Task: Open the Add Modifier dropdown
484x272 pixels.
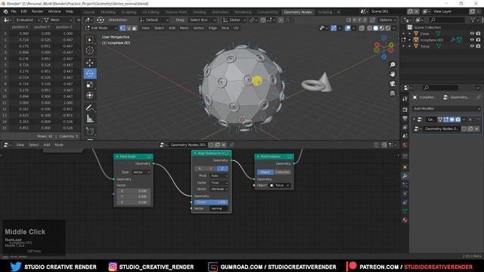Action: [x=447, y=109]
